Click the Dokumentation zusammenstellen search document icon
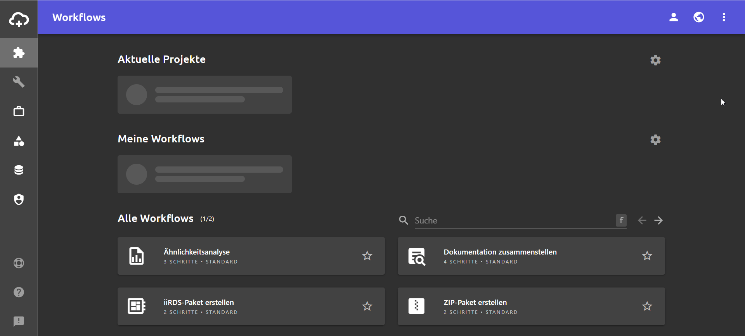 click(417, 256)
